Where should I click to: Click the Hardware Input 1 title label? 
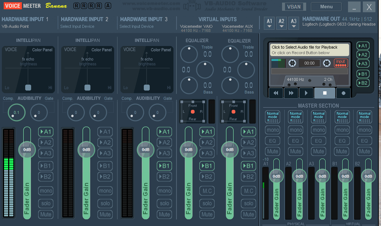[25, 19]
